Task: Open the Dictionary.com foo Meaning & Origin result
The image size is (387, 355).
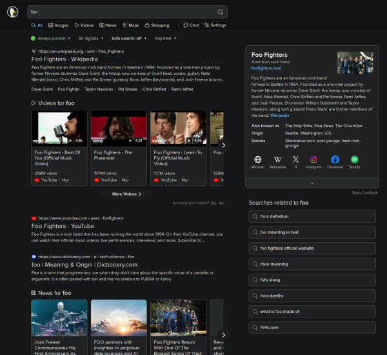Action: (84, 265)
